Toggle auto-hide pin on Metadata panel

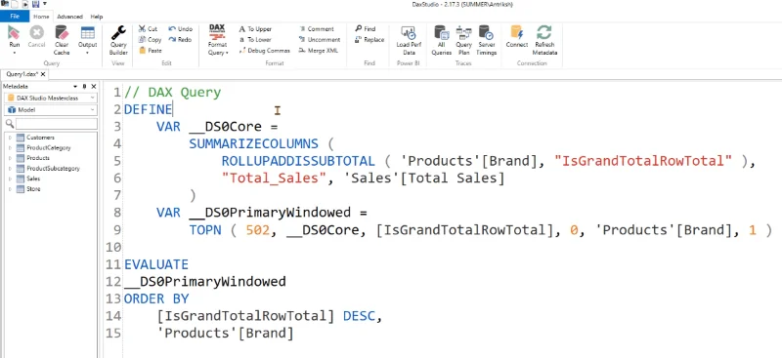click(x=85, y=87)
